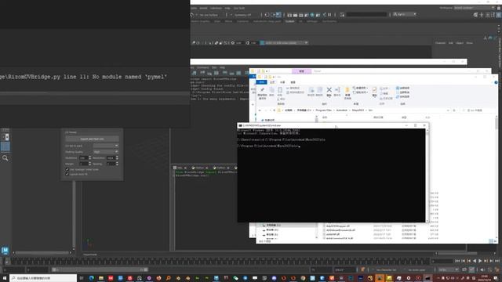Open Microsoft Edge from taskbar
Screen dimensions: 502x282
click(x=92, y=278)
